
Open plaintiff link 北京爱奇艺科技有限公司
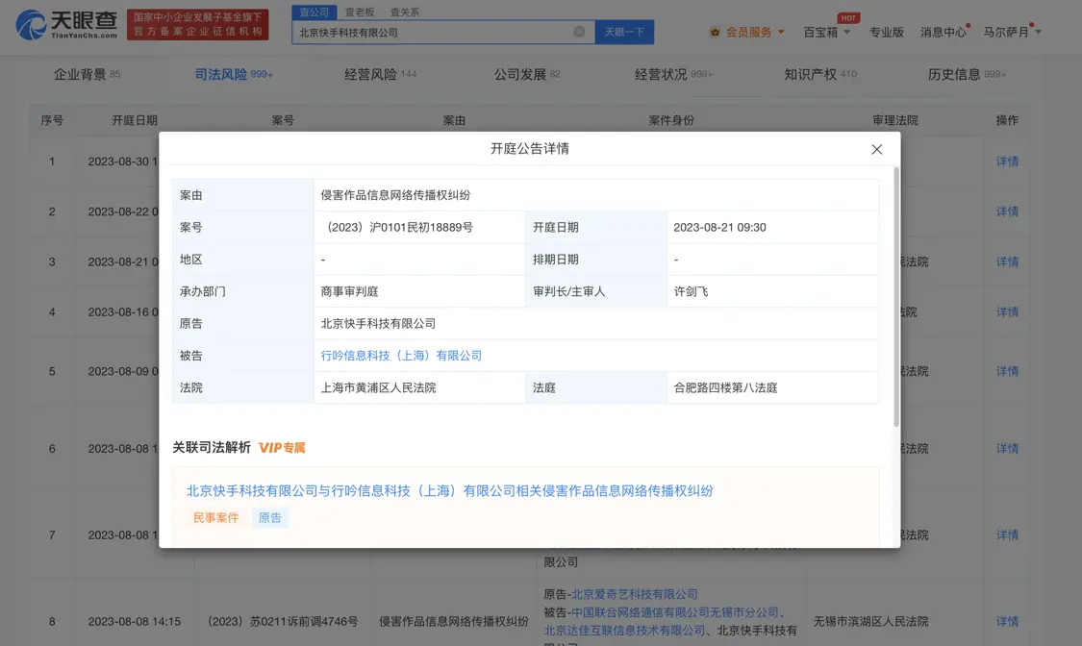[634, 594]
